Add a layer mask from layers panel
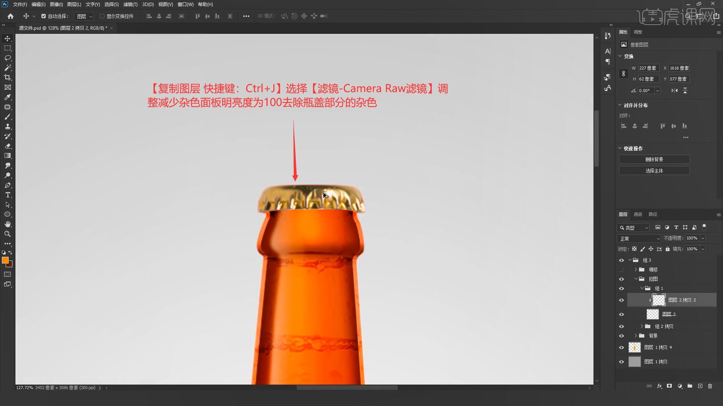Screen dimensions: 723x406 (x=669, y=386)
